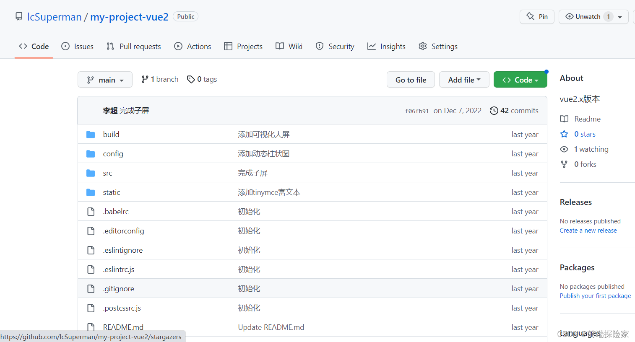This screenshot has width=635, height=342.
Task: Open the build folder
Action: coord(111,135)
